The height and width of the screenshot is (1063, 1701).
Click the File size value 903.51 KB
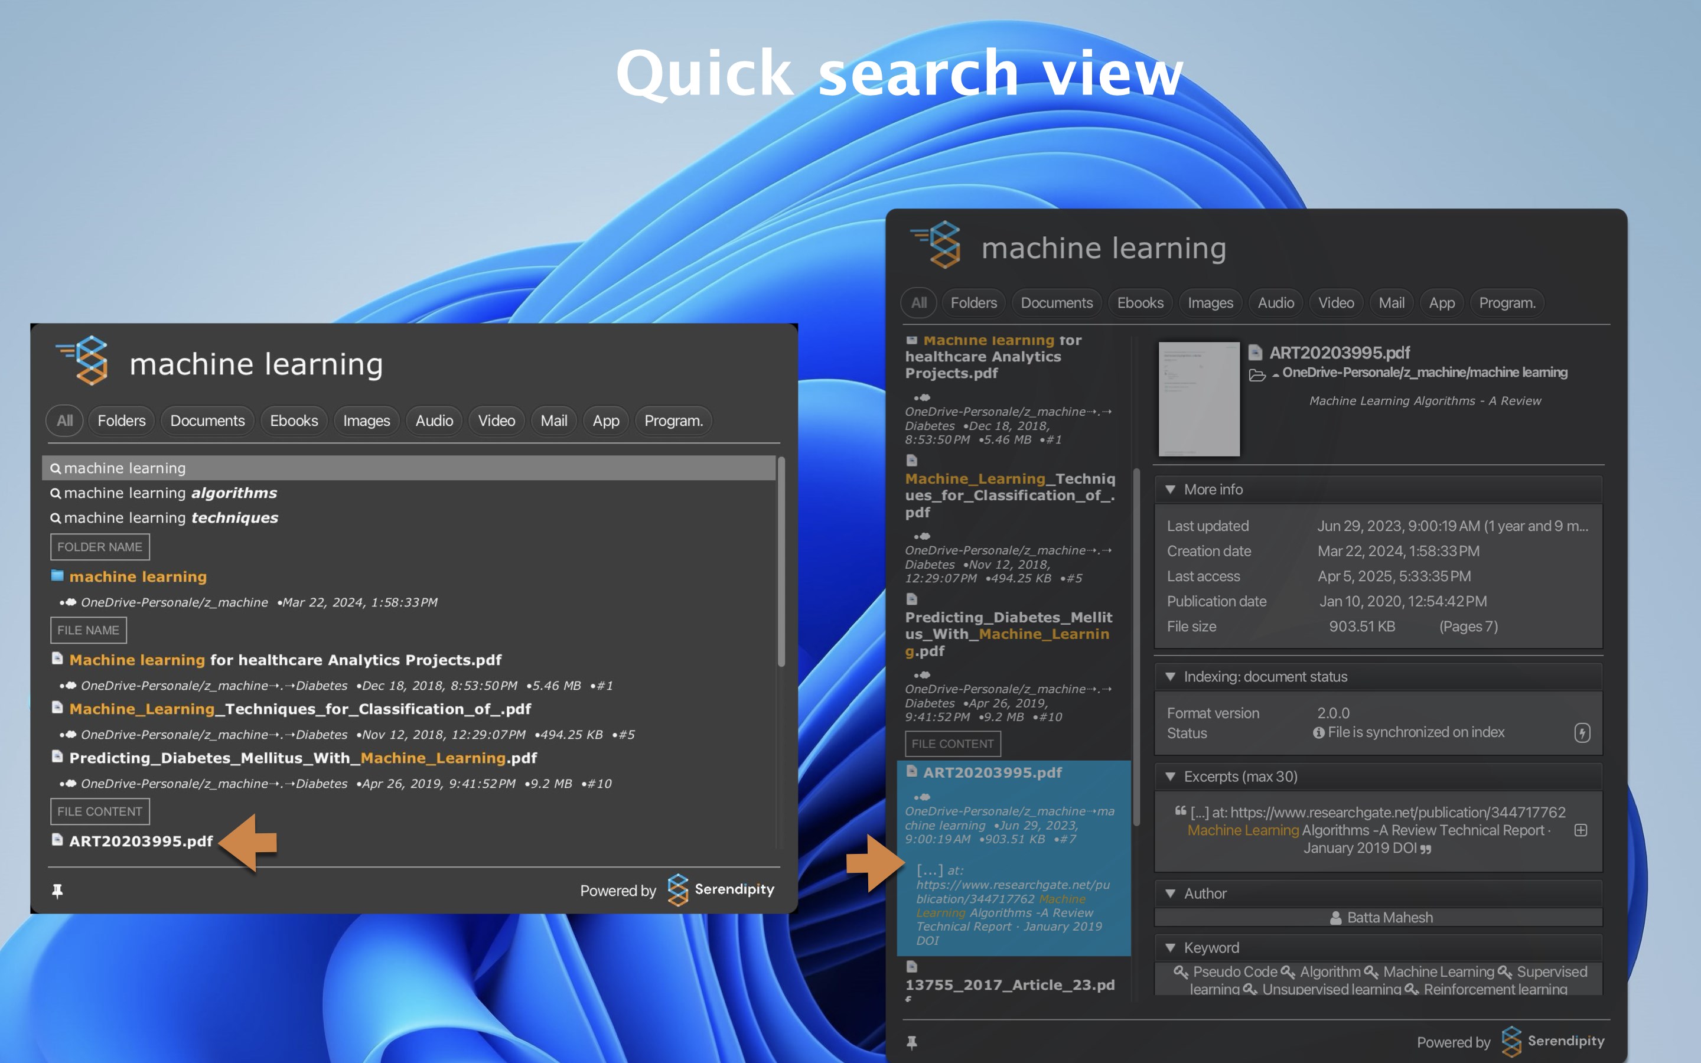[1361, 627]
